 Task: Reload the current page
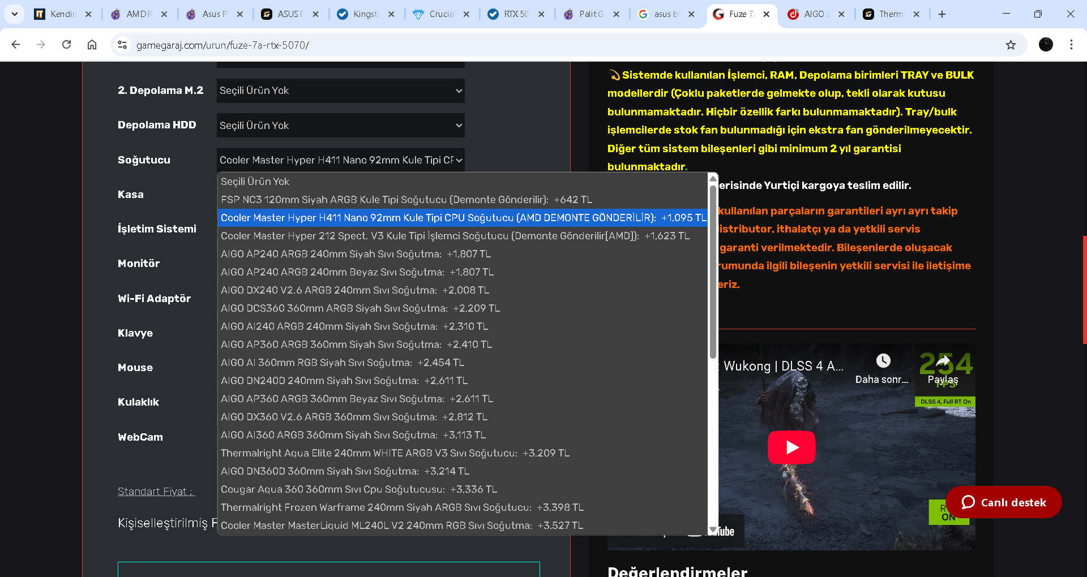point(66,45)
